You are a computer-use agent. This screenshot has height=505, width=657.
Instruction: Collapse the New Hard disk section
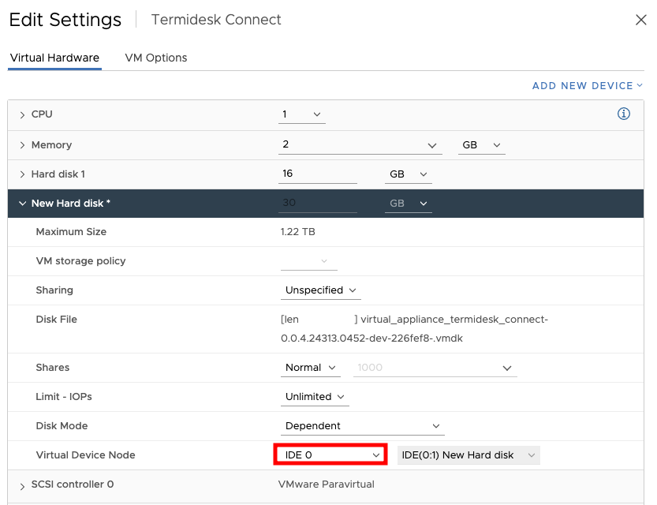click(22, 204)
